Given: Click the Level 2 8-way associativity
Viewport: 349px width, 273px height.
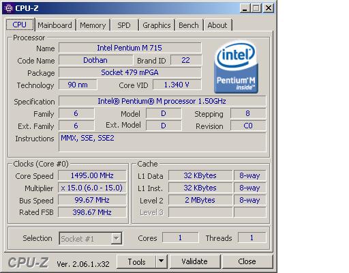Looking at the screenshot, I should (250, 200).
